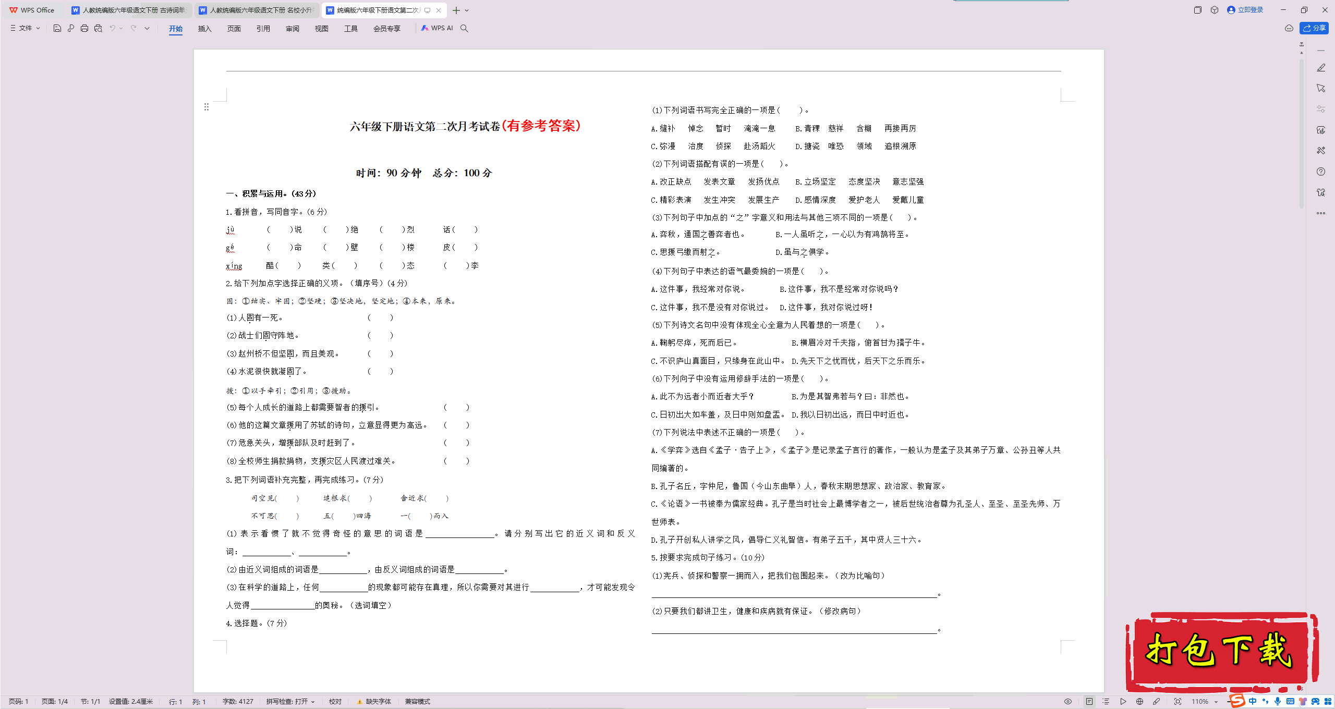The height and width of the screenshot is (709, 1335).
Task: Open Print Preview from quick toolbar
Action: point(98,28)
